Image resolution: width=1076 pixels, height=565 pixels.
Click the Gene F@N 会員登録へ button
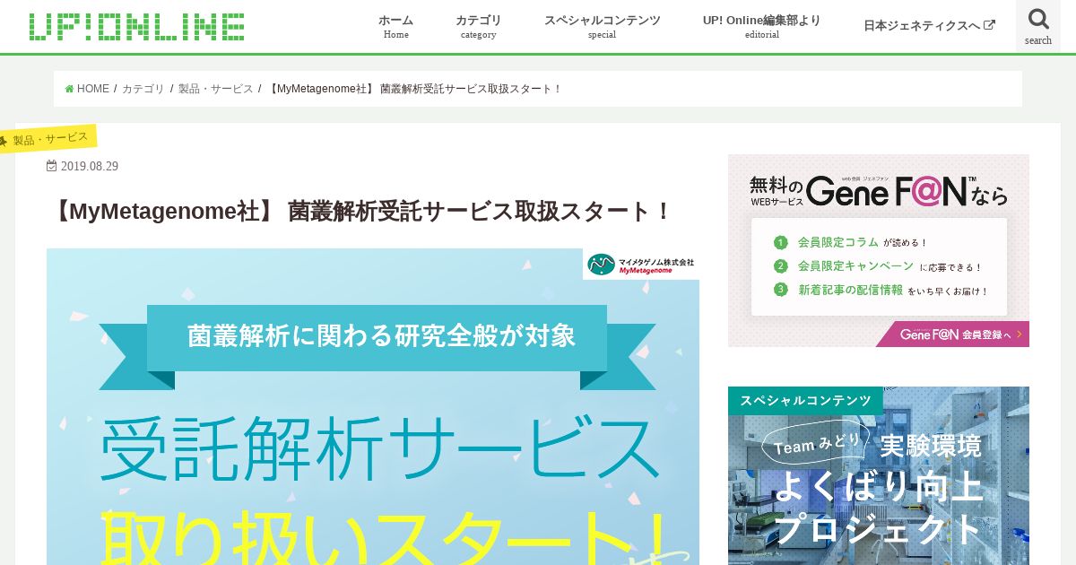952,335
